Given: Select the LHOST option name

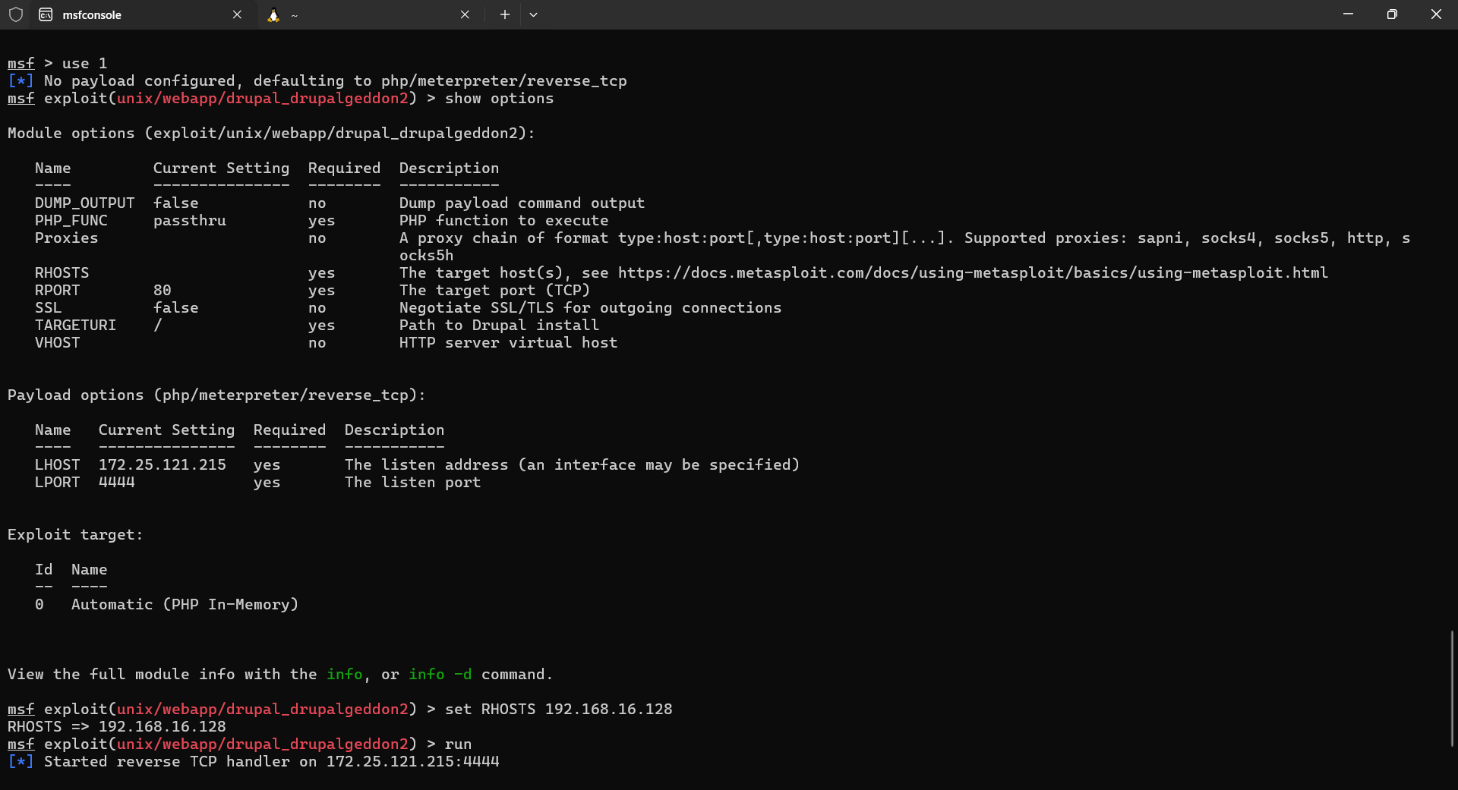Looking at the screenshot, I should [57, 464].
